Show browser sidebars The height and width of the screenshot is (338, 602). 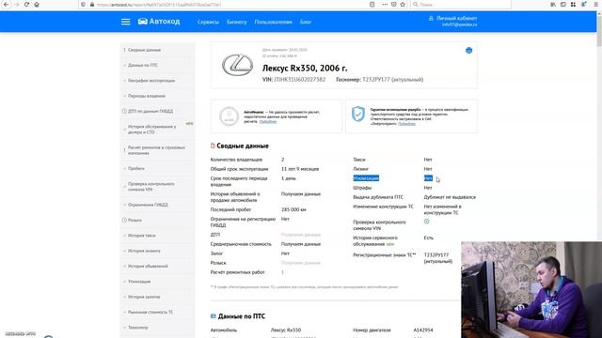click(563, 4)
